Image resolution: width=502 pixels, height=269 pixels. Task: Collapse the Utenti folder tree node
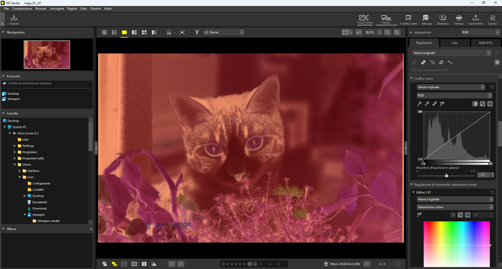(x=15, y=165)
